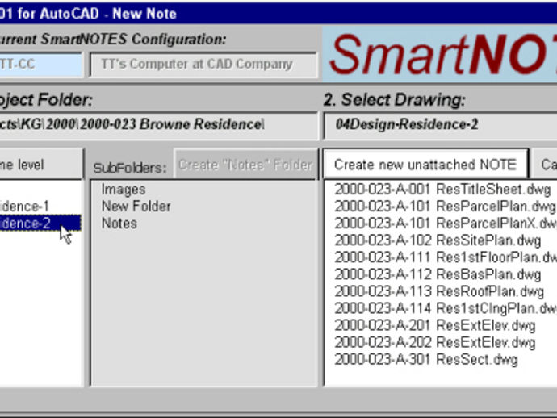Select folder entry ending in 'idence-1'
This screenshot has height=418, width=557.
click(25, 207)
